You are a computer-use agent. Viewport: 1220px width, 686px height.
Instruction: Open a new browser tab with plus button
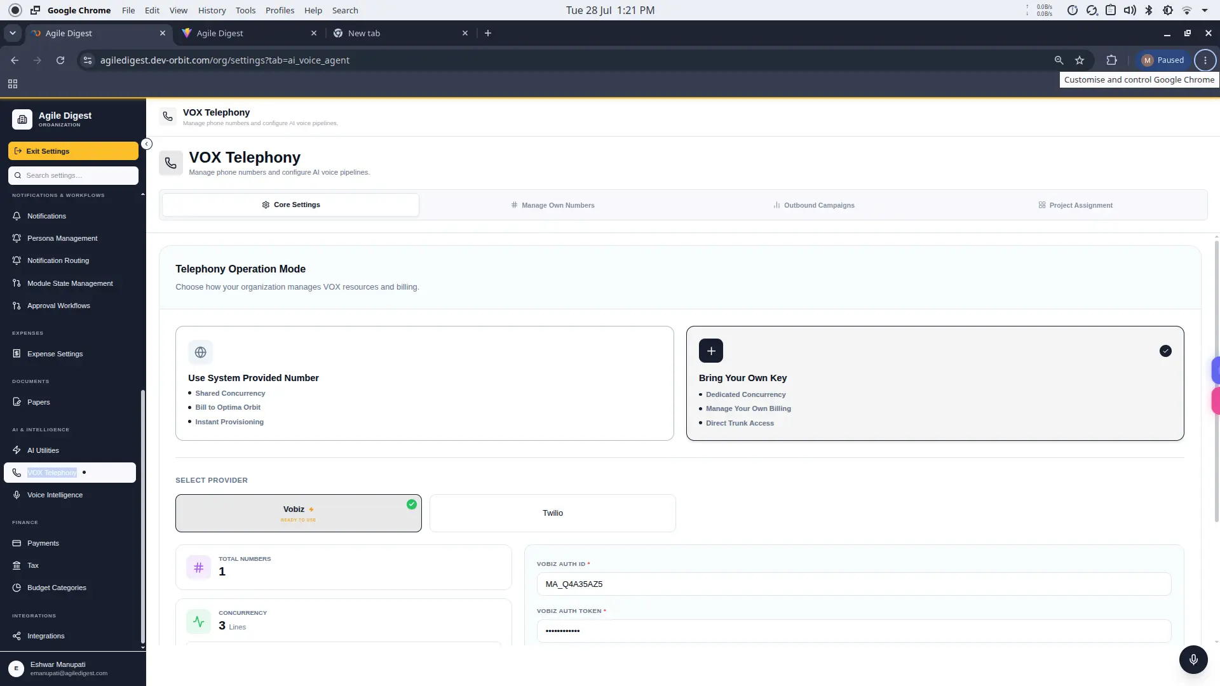point(488,33)
